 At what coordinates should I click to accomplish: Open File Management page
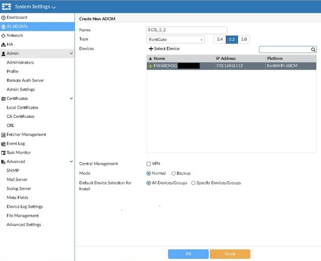tap(23, 215)
